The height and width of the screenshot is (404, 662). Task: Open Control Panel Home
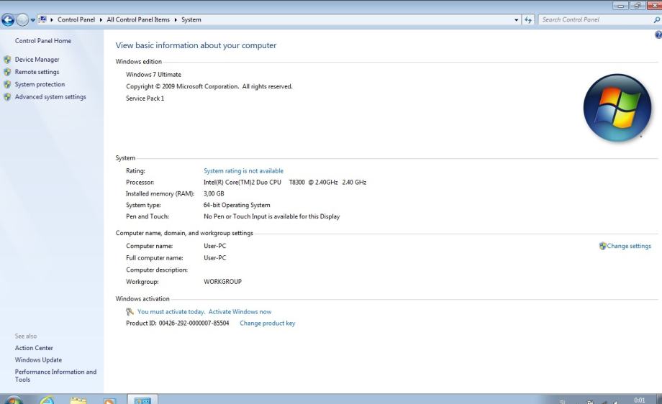point(43,41)
